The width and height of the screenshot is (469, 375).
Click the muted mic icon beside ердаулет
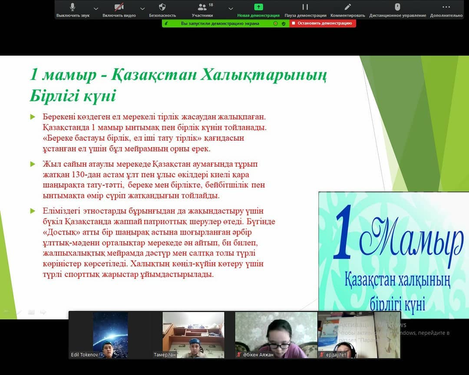321,355
